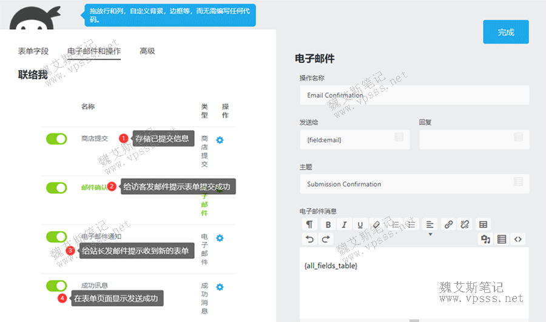Click the 发送给 field containing {field:email}

(355, 139)
